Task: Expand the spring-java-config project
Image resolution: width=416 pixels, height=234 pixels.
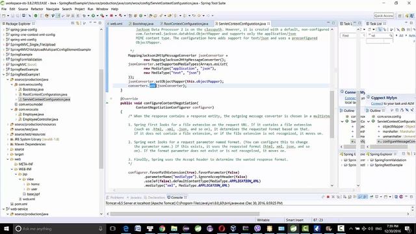Action: tap(4, 30)
